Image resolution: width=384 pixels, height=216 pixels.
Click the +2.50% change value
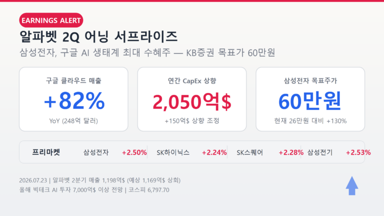coord(134,152)
